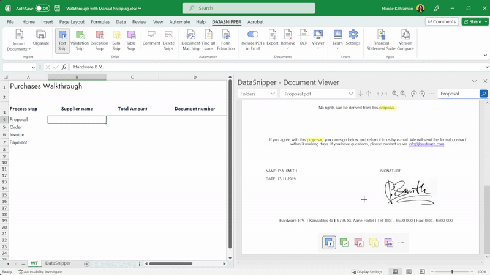Click Accessibility: Investigate in status bar
This screenshot has height=275, width=490.
pos(40,271)
